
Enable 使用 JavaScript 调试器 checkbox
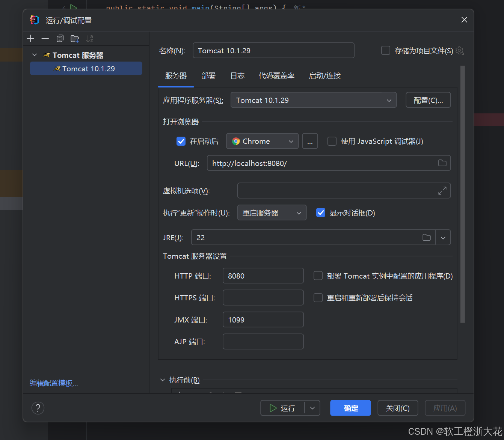pyautogui.click(x=332, y=141)
